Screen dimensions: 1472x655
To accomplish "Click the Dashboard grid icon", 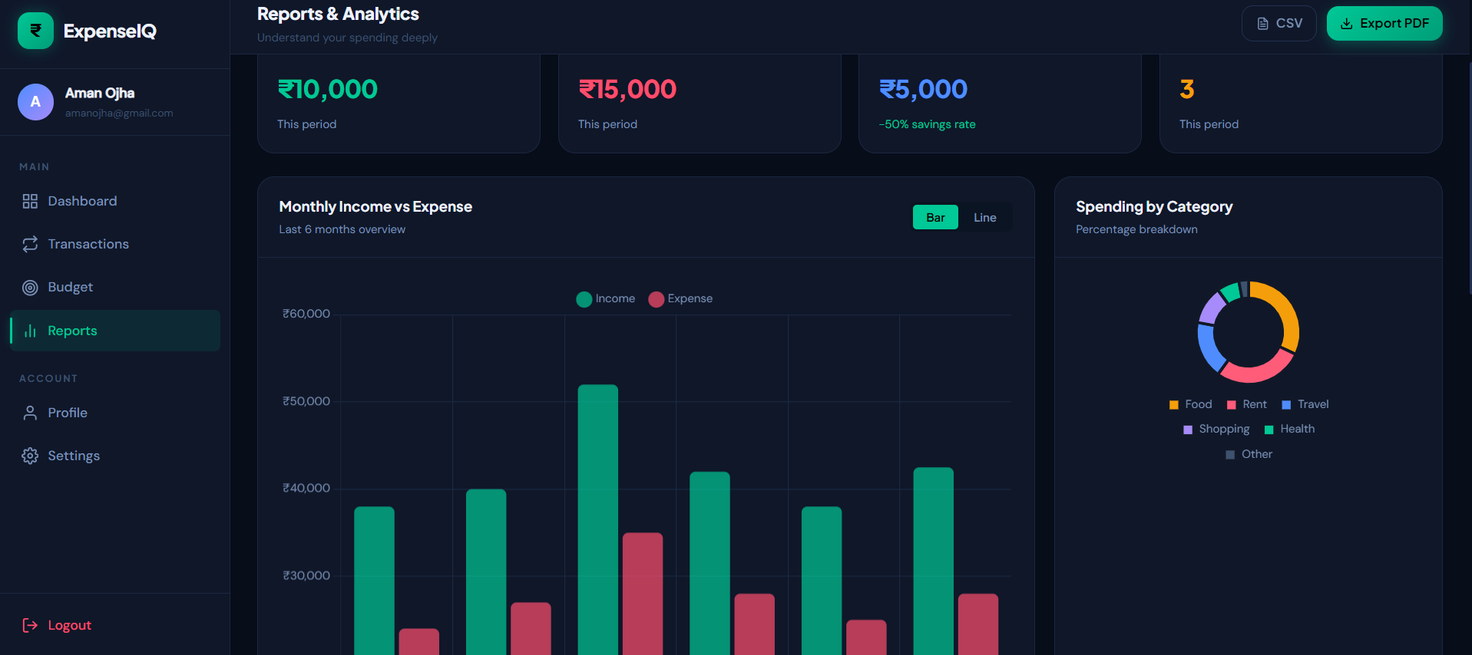I will tap(30, 201).
